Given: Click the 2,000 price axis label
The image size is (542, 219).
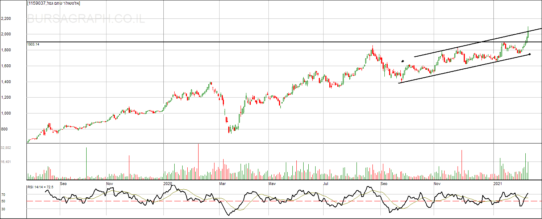Looking at the screenshot, I should (6, 34).
